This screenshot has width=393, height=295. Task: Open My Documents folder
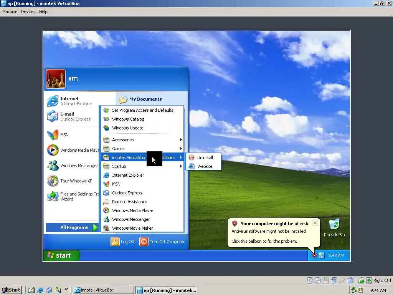tap(140, 99)
